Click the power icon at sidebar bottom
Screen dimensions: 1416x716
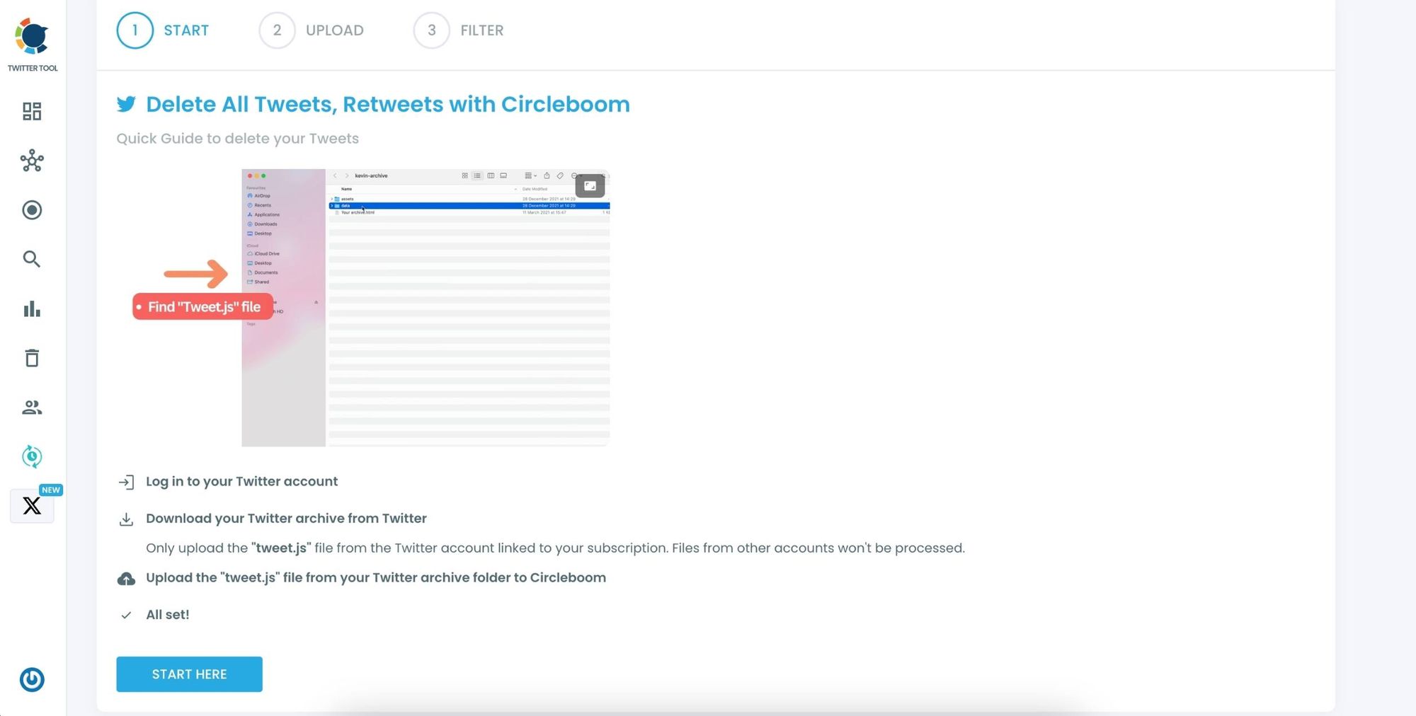coord(31,679)
